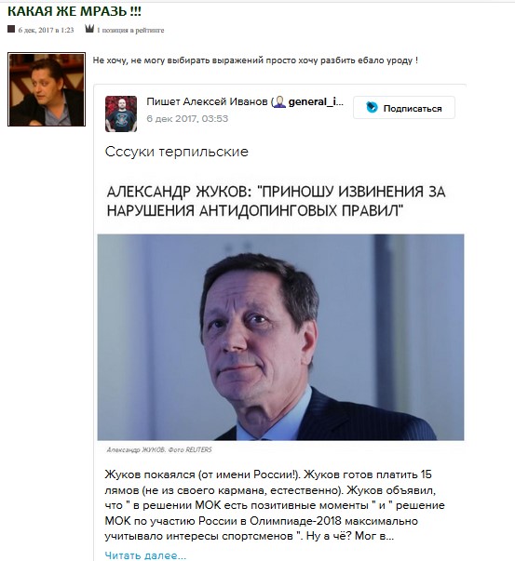Image resolution: width=515 pixels, height=561 pixels.
Task: Click the embedded date 6 дек 2017, 03:53
Action: point(187,118)
